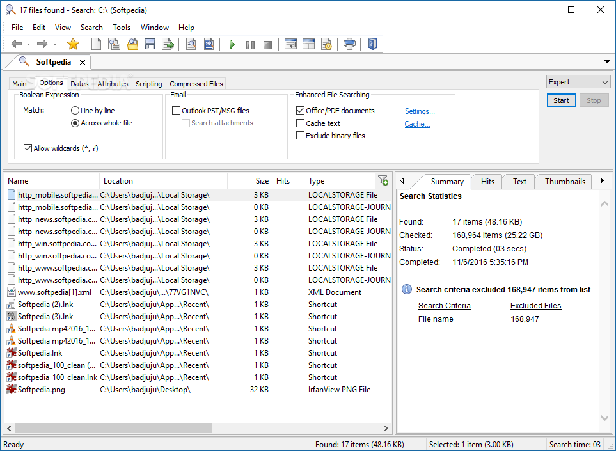Viewport: 616px width, 451px height.
Task: Open the Tools menu
Action: (x=122, y=28)
